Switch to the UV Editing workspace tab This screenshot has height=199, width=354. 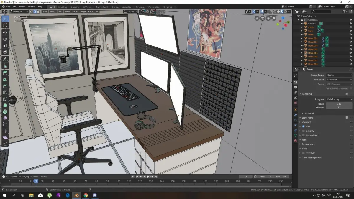(87, 7)
